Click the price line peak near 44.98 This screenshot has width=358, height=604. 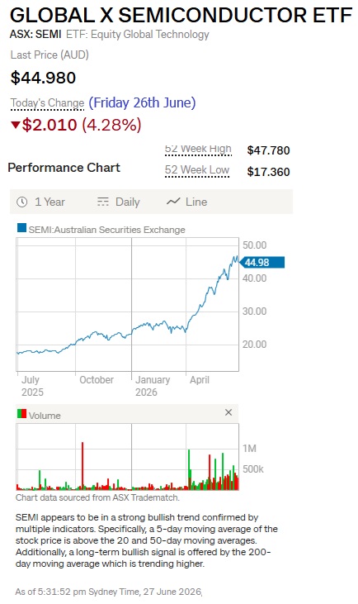pos(234,259)
